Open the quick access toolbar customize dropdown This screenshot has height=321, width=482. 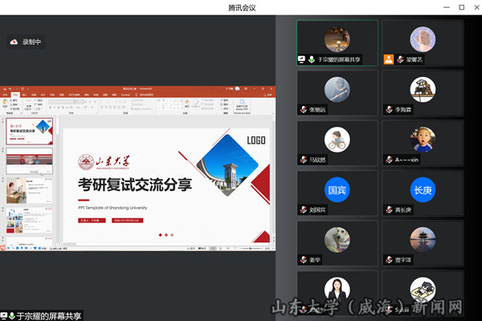(27, 89)
